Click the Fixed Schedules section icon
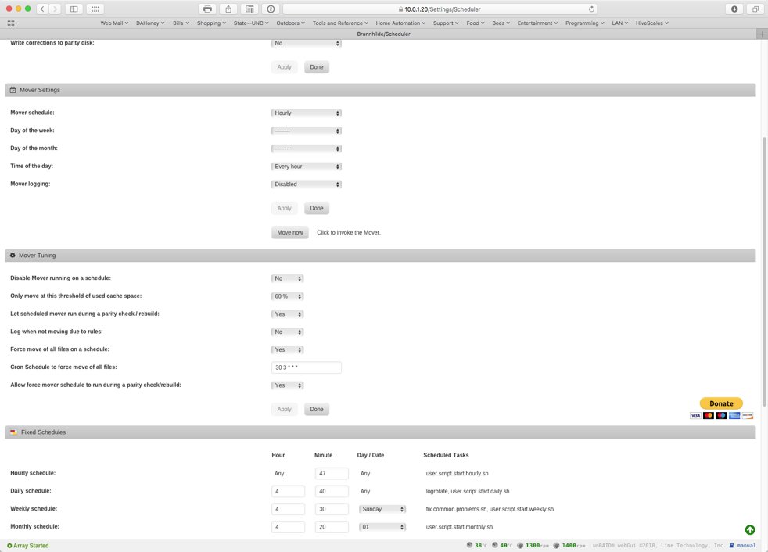This screenshot has height=552, width=768. (x=13, y=432)
